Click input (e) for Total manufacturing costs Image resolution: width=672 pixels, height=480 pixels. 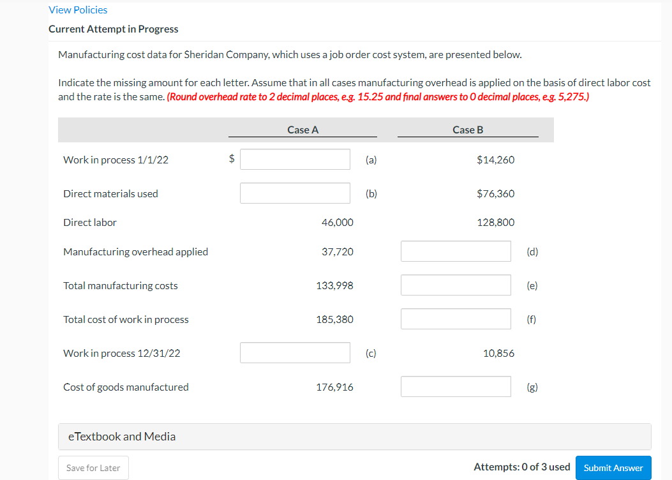click(456, 285)
